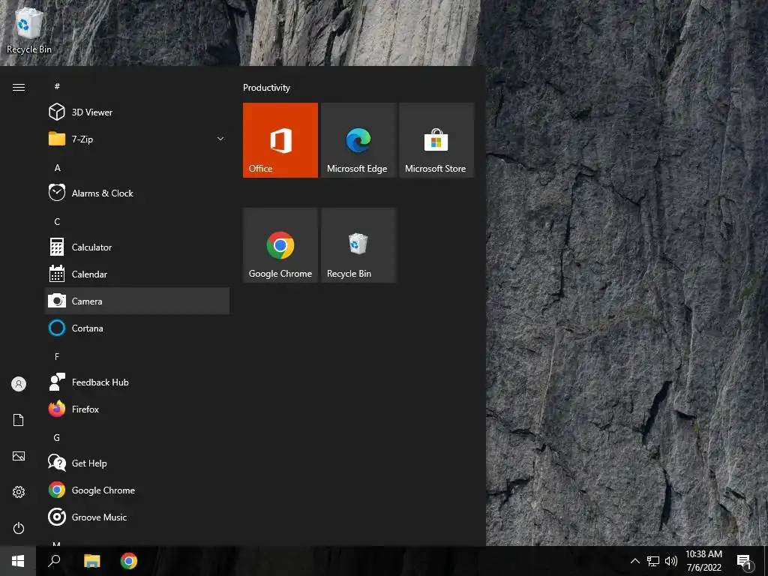Open the network icon in system tray
The width and height of the screenshot is (768, 576).
point(653,561)
